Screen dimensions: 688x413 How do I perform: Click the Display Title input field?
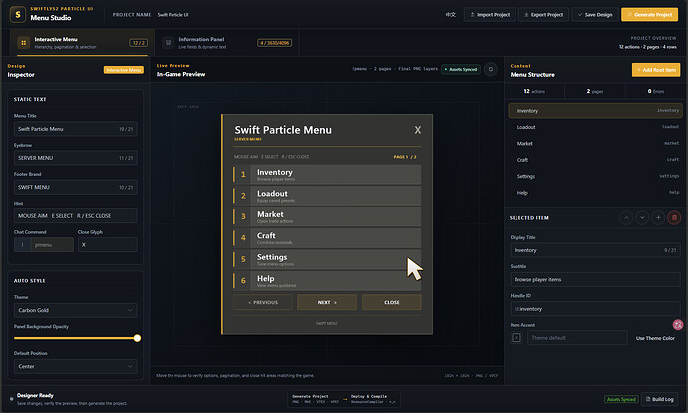tap(595, 250)
